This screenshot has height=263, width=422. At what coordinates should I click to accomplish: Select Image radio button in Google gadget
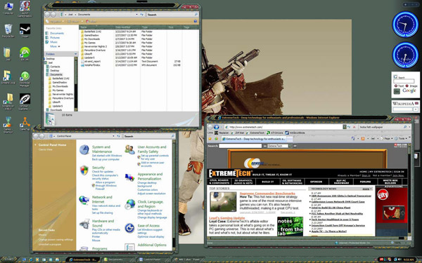tap(407, 86)
